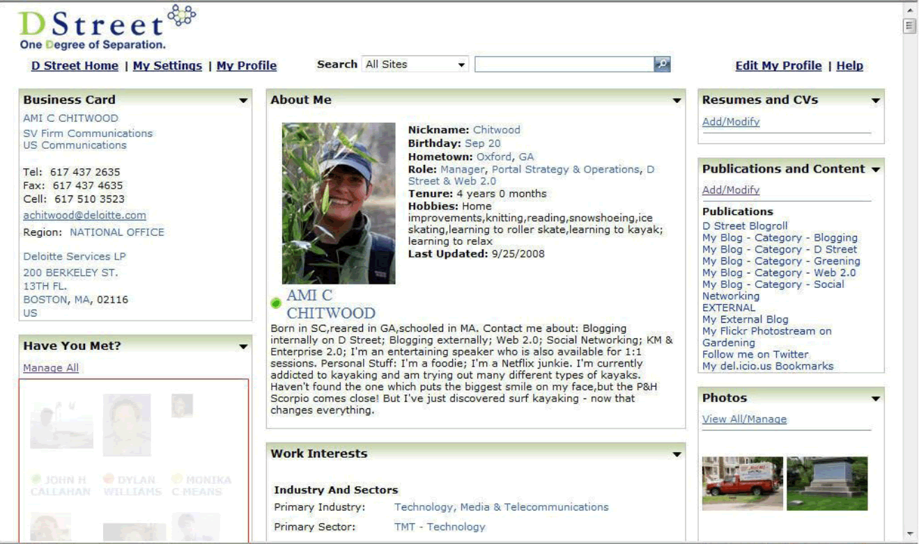Screen dimensions: 919x544
Task: Open My Flickr Photostream on Gardening
Action: [x=766, y=337]
